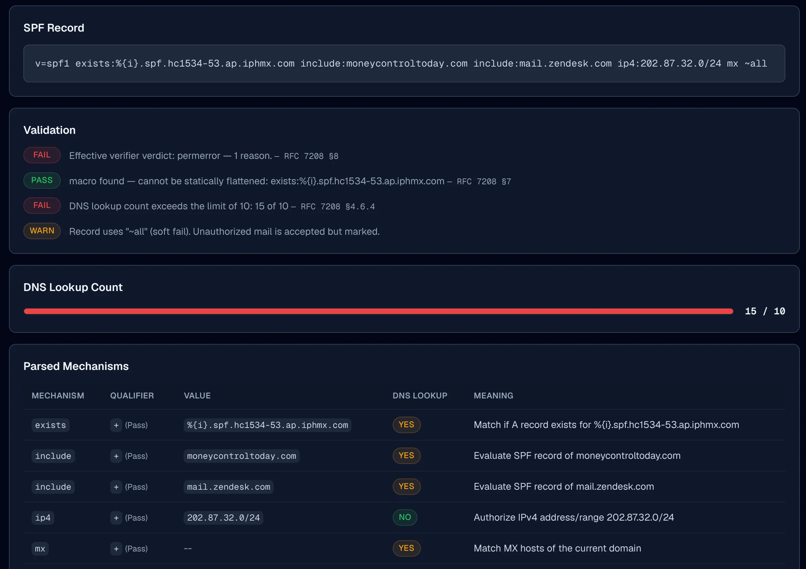Click the 'ip4' mechanism tag
This screenshot has width=806, height=569.
43,518
